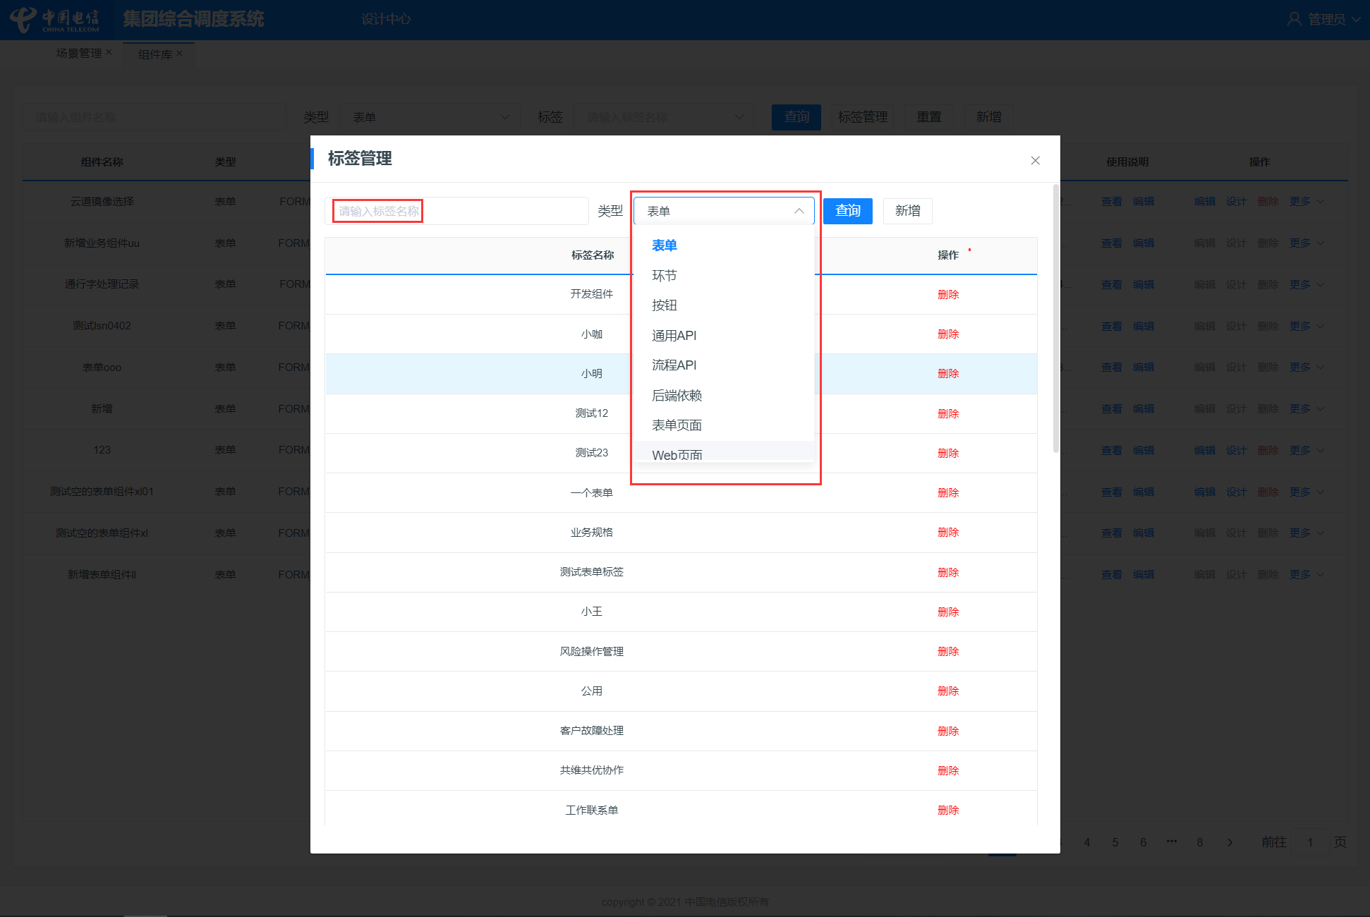Go to next page arrow in pagination
This screenshot has width=1370, height=917.
click(1230, 842)
